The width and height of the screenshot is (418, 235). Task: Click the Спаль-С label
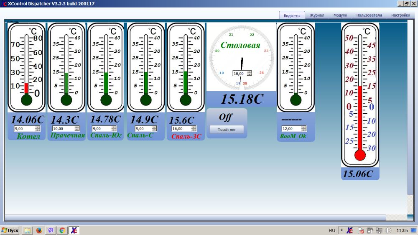click(x=140, y=135)
